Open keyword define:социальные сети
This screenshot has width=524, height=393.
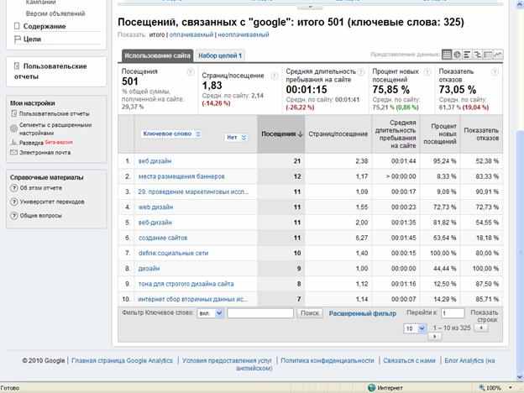point(173,254)
